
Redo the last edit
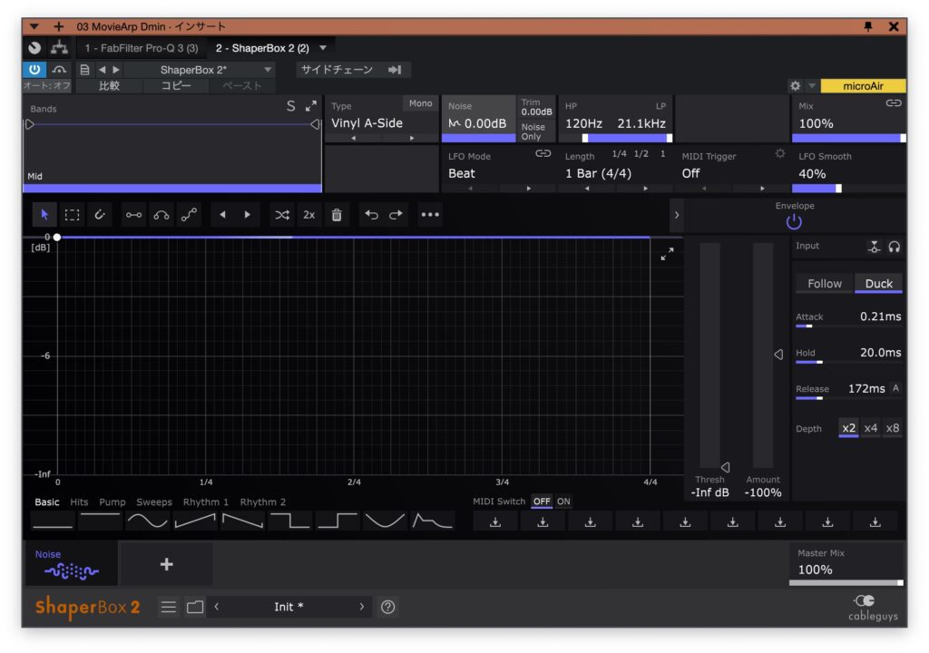tap(396, 215)
